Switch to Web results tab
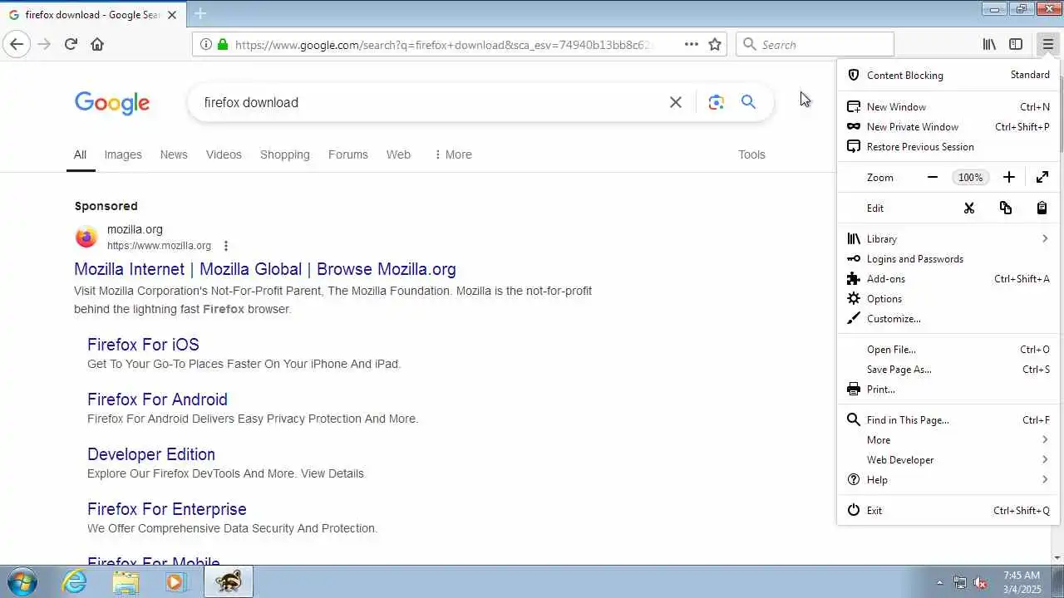 [x=398, y=154]
